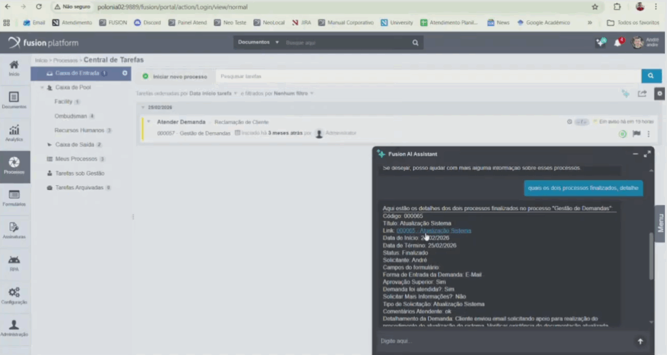Click Iniciar novo processo button
667x355 pixels.
click(173, 76)
